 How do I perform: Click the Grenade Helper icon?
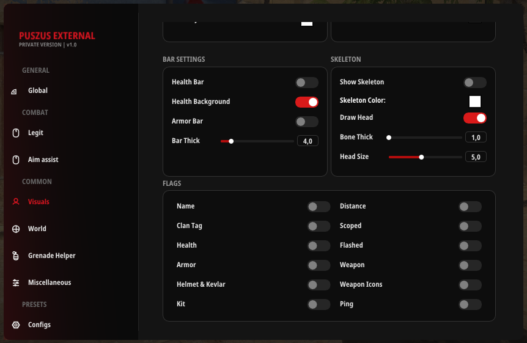coord(16,256)
